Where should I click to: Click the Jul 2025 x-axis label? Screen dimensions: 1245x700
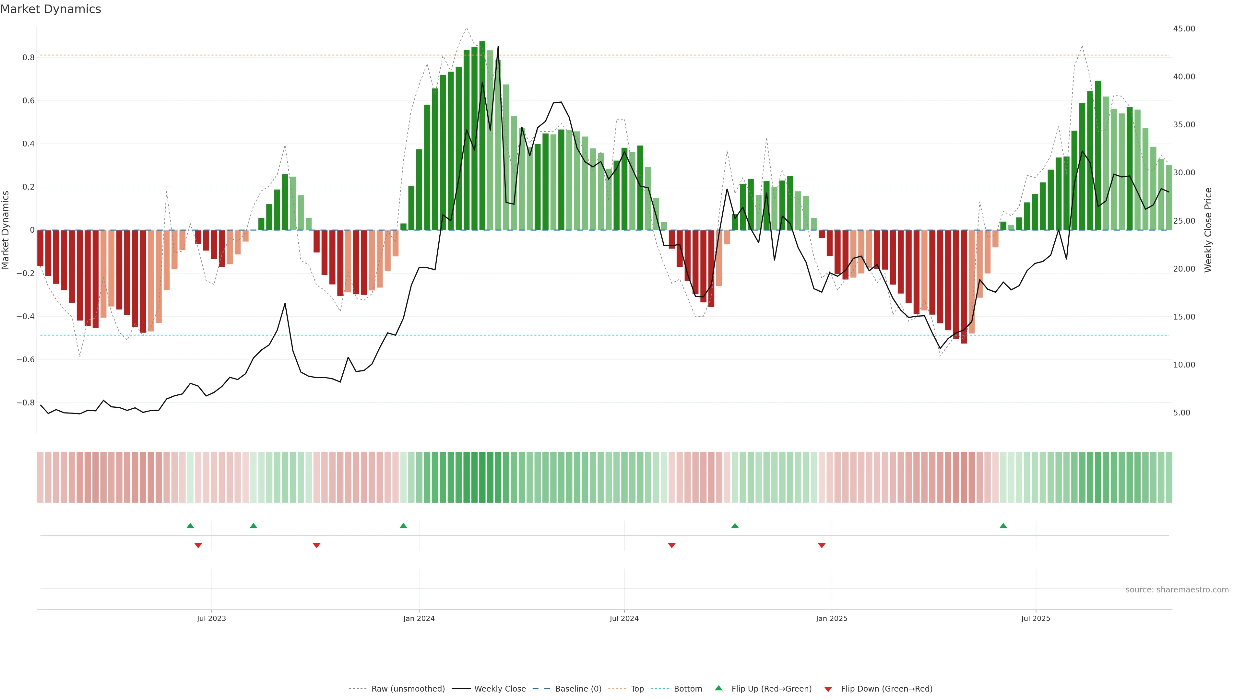tap(1035, 618)
